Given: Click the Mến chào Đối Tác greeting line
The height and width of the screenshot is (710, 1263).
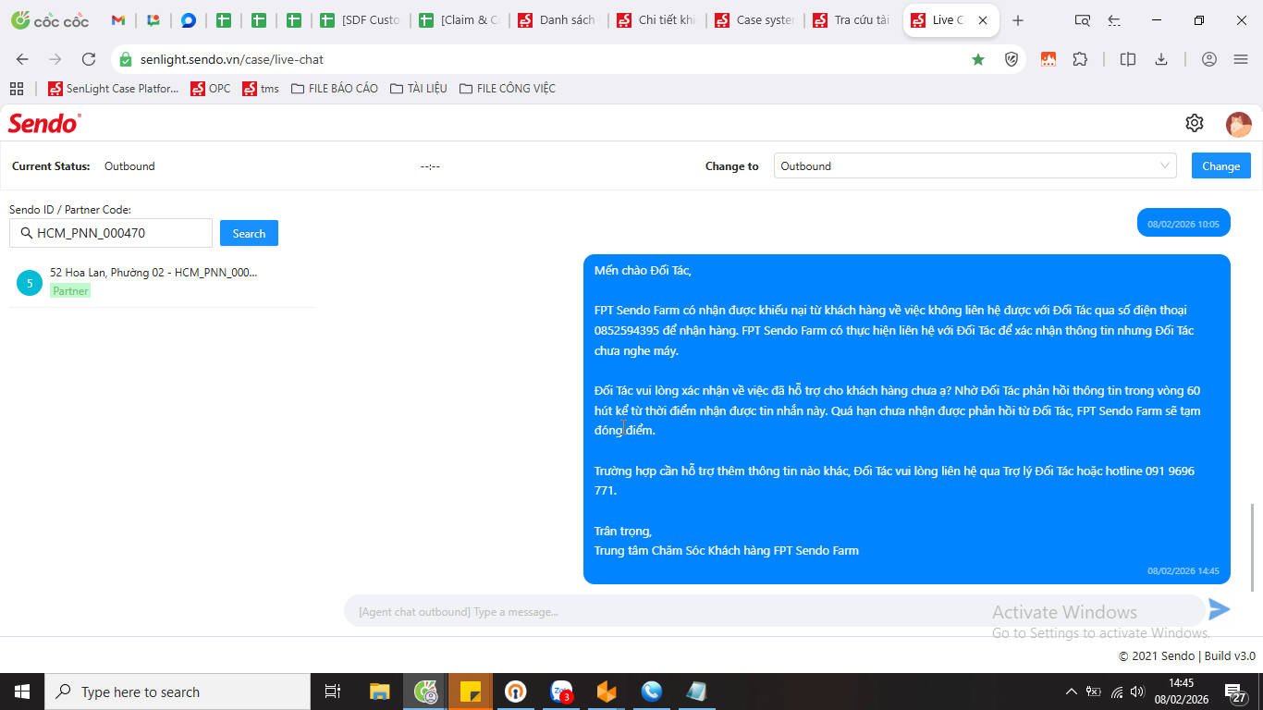Looking at the screenshot, I should pos(643,270).
